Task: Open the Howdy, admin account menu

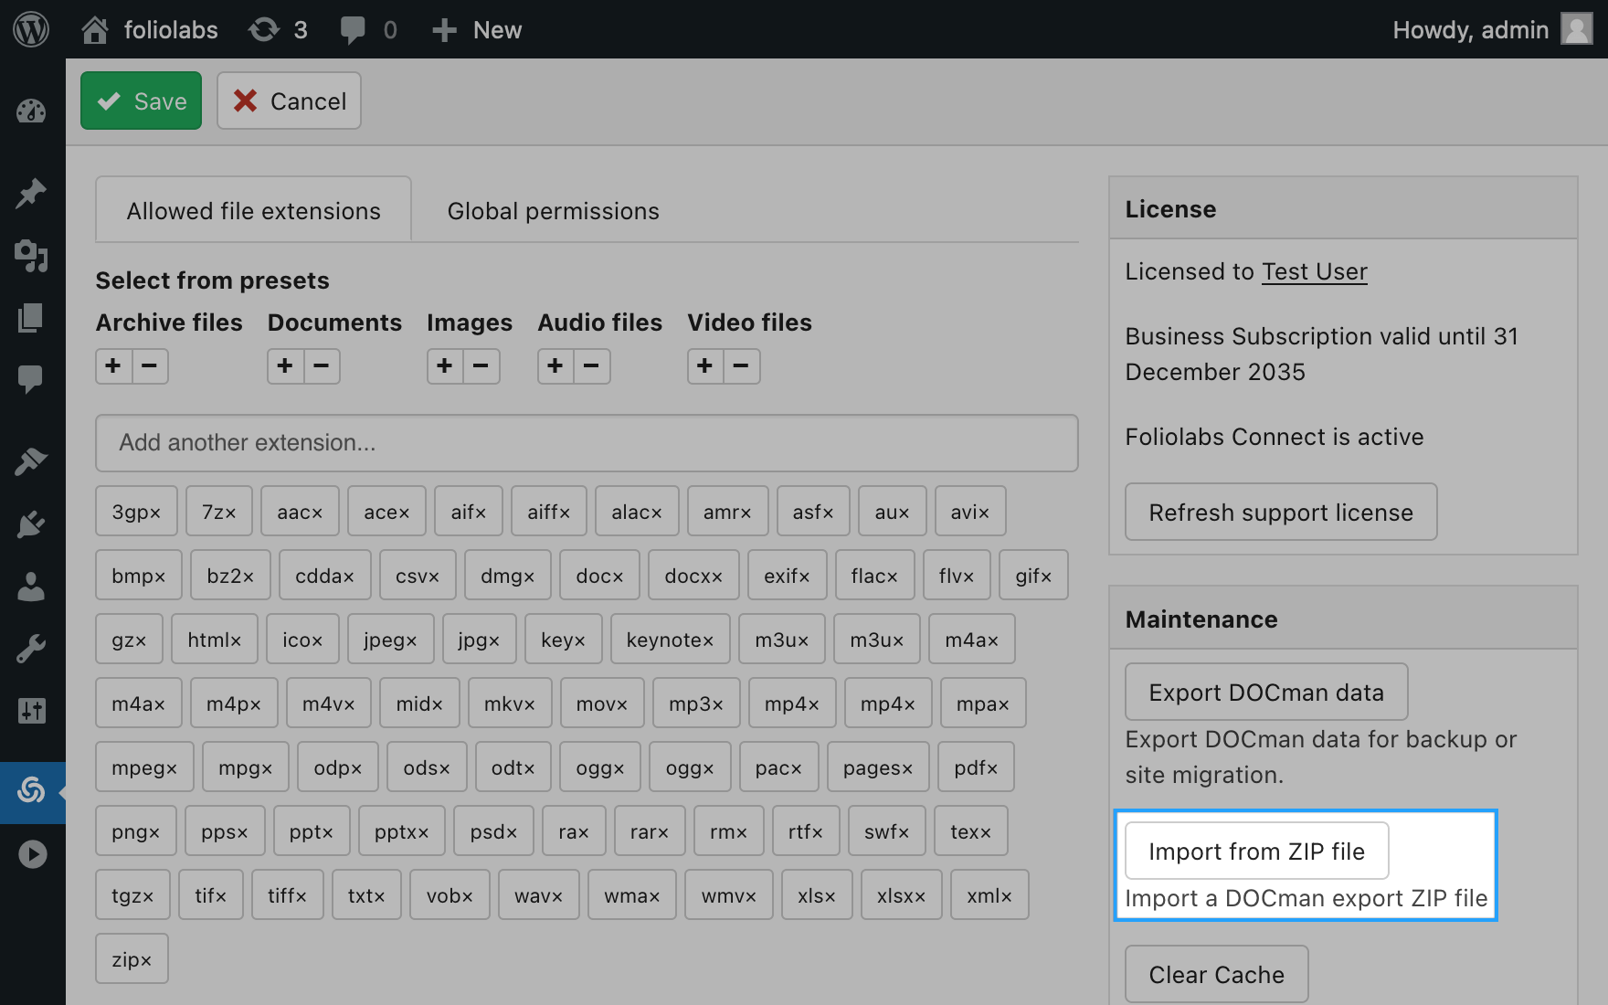Action: click(1492, 29)
